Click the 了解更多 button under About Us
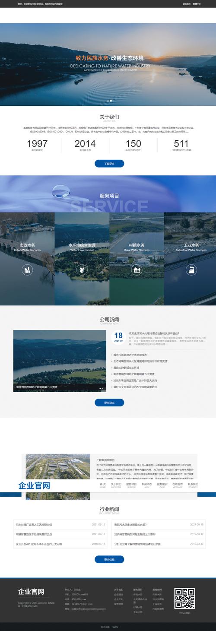The image size is (216, 631). pyautogui.click(x=109, y=164)
